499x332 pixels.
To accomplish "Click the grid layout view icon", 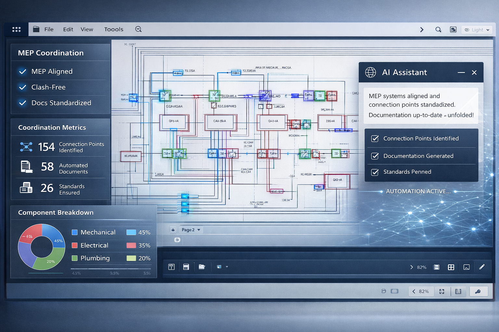I will click(451, 267).
